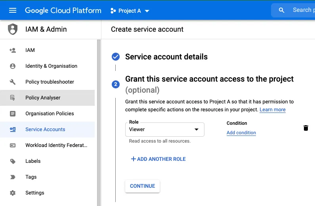Click the CONTINUE button

[142, 186]
